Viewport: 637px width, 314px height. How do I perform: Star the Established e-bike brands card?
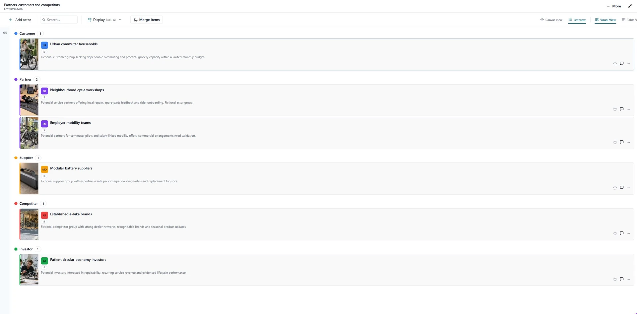tap(615, 234)
